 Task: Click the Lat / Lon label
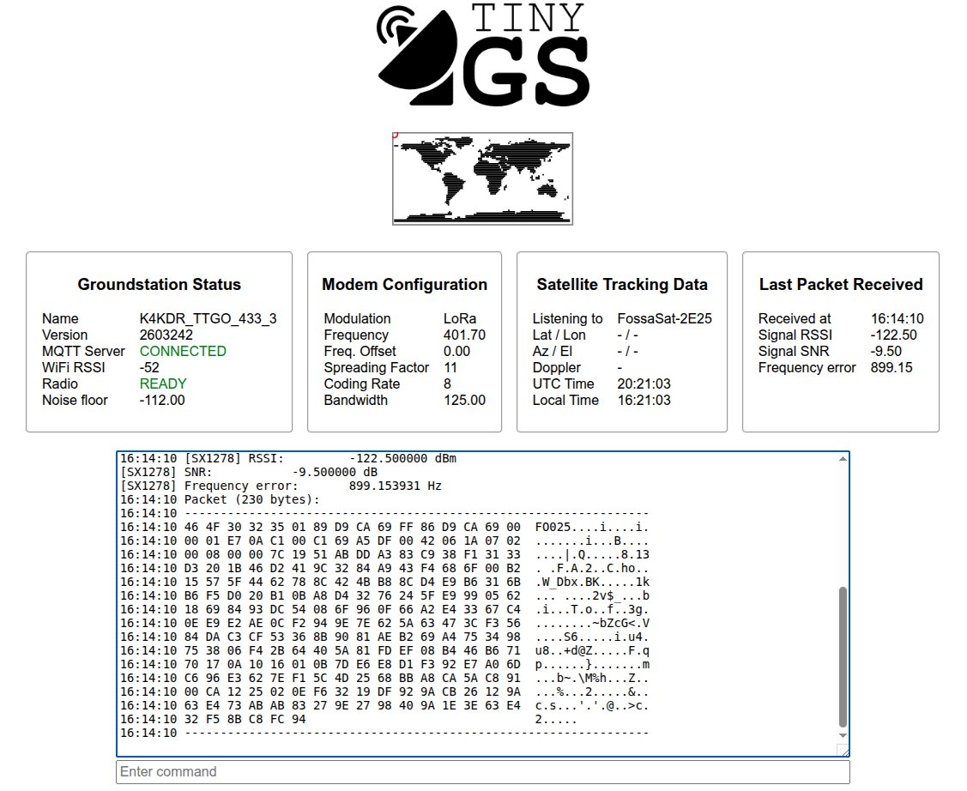point(559,335)
